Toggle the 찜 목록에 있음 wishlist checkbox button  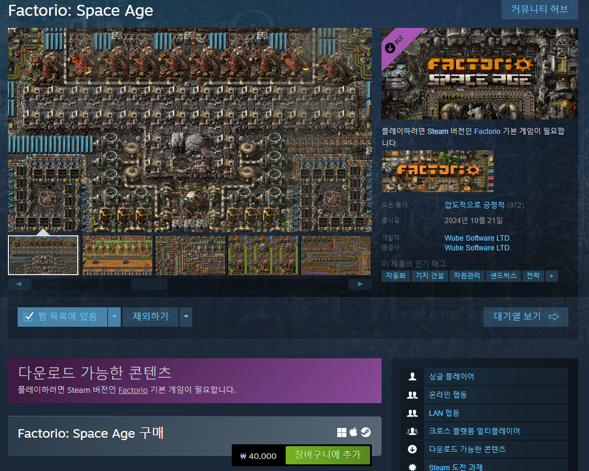tap(62, 317)
